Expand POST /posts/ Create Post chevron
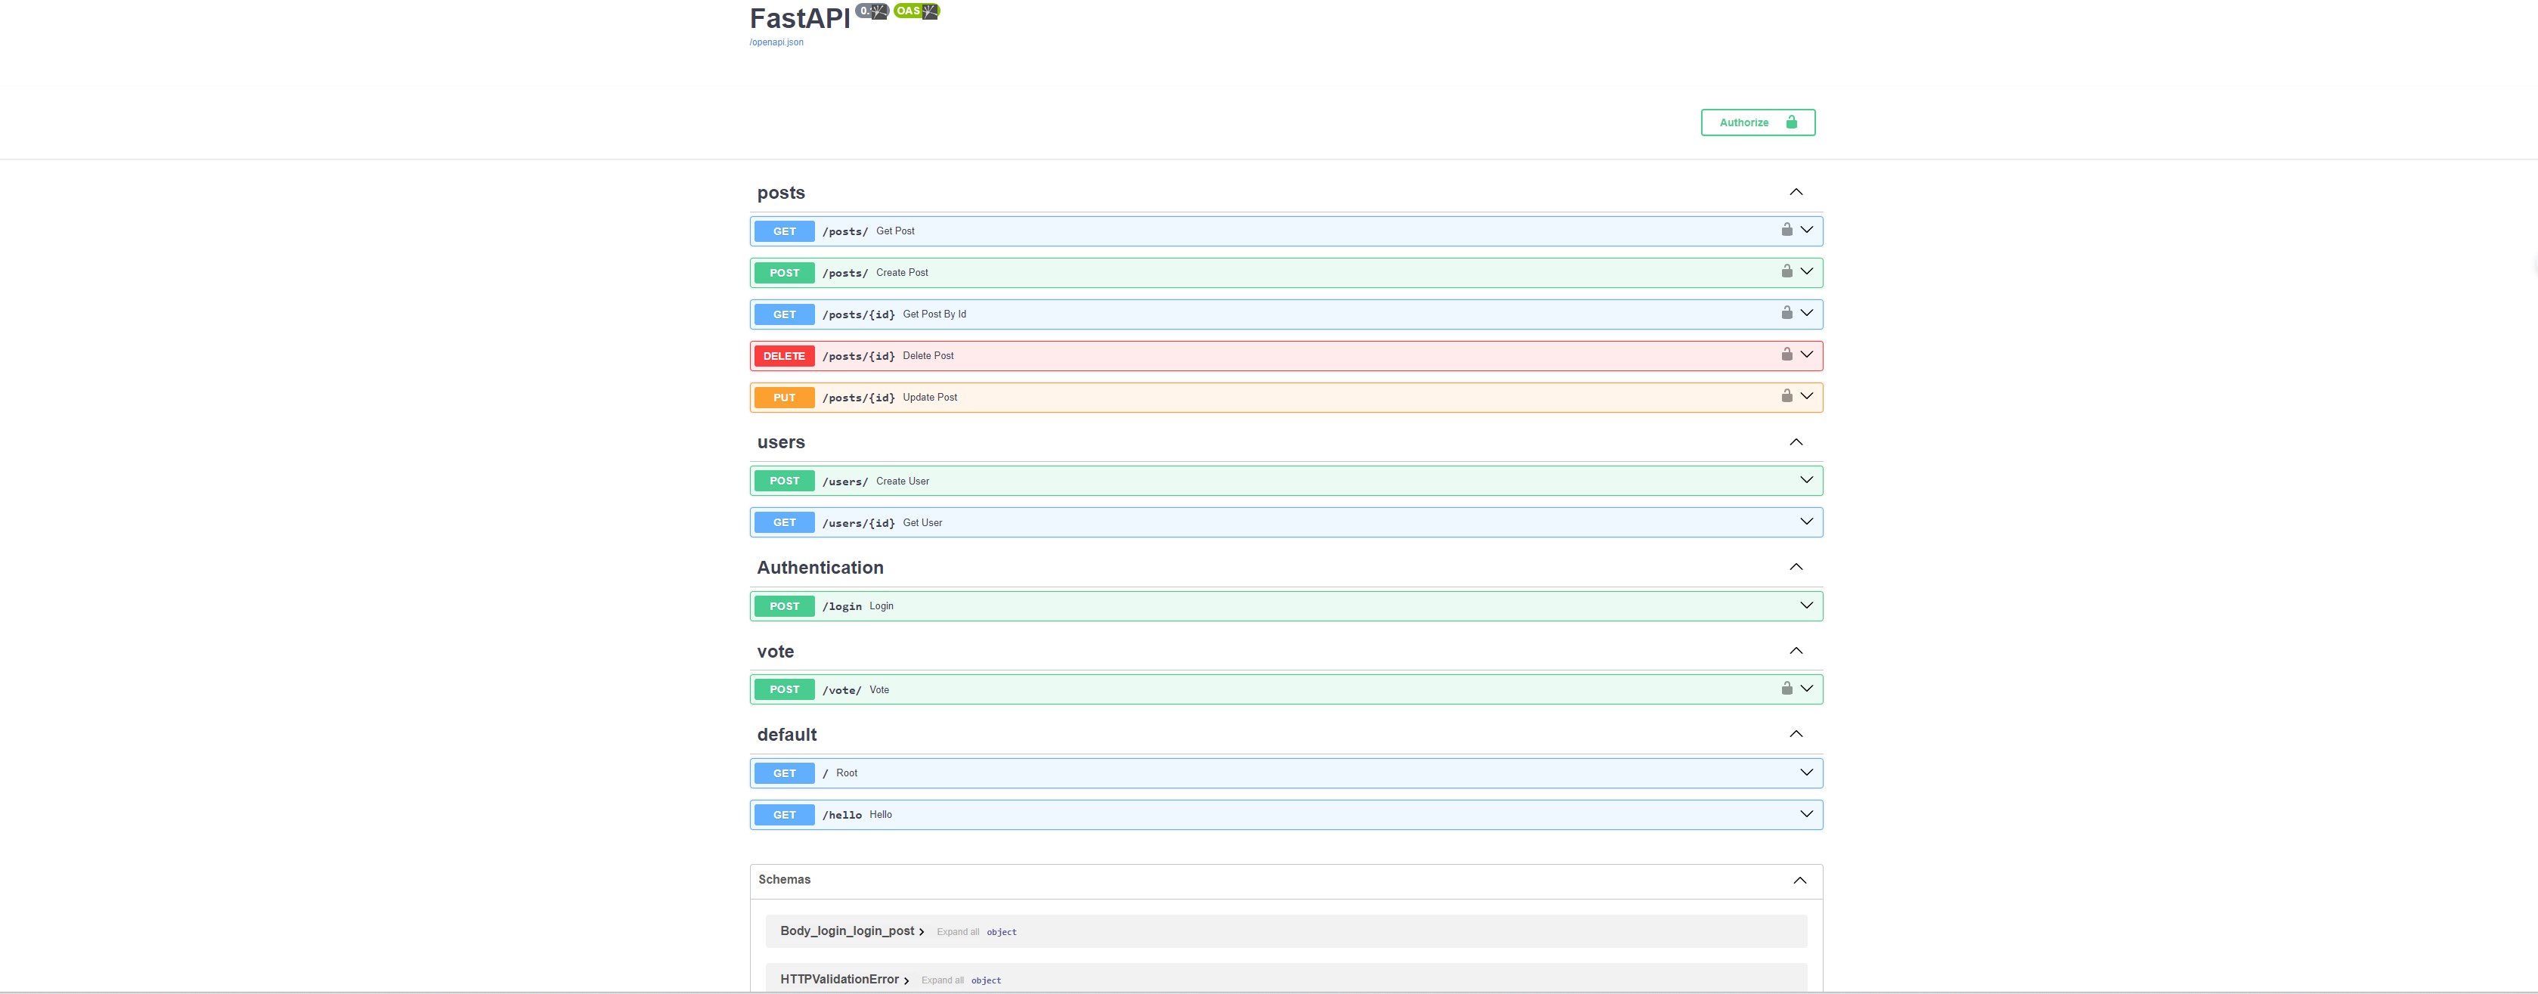Viewport: 2538px width, 994px height. click(1807, 271)
